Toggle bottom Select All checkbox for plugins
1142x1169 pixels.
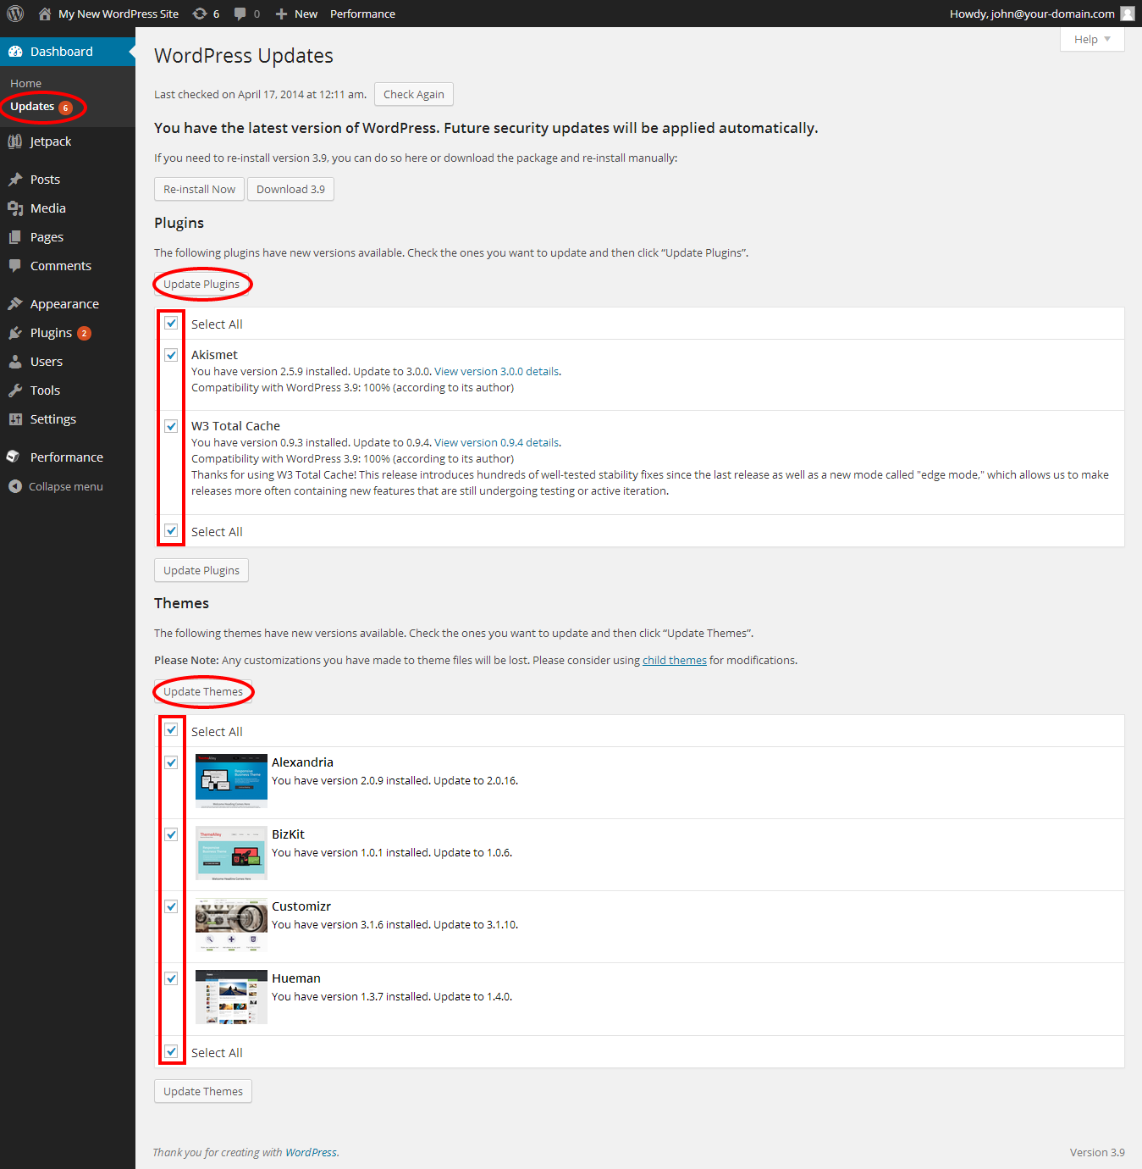[171, 530]
